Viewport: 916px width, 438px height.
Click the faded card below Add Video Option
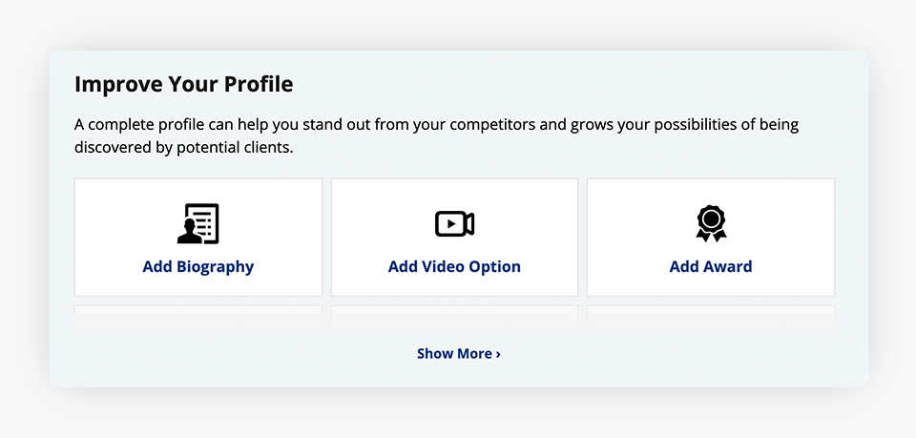(454, 316)
